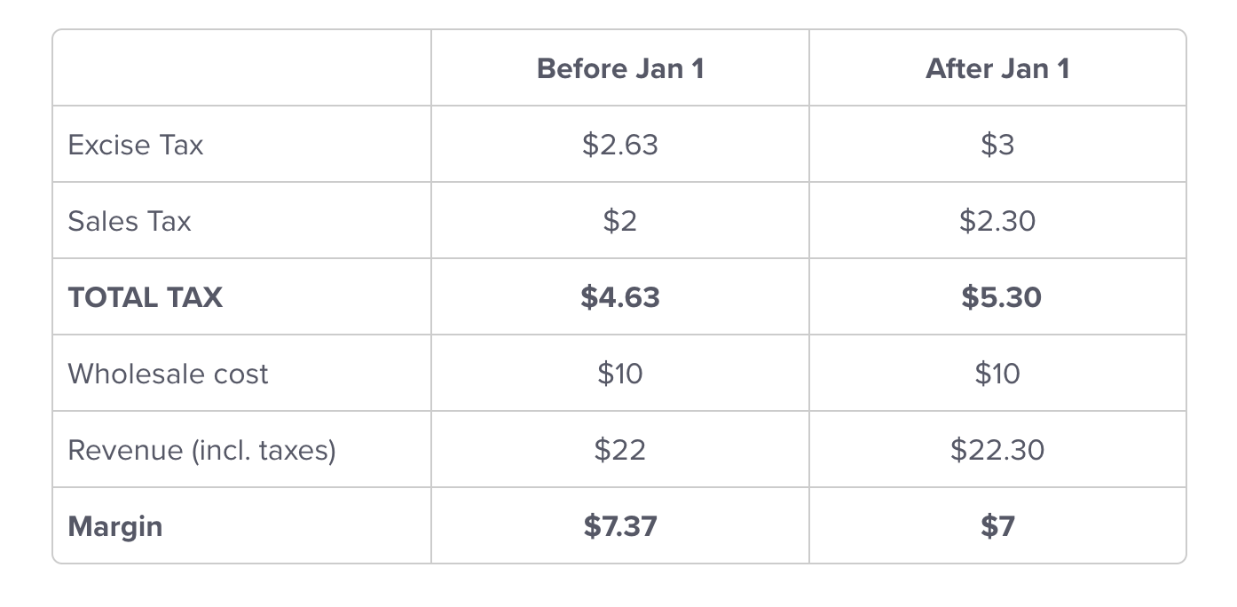Select the $7.37 margin cell
Screen dimensions: 1237x607
click(620, 526)
